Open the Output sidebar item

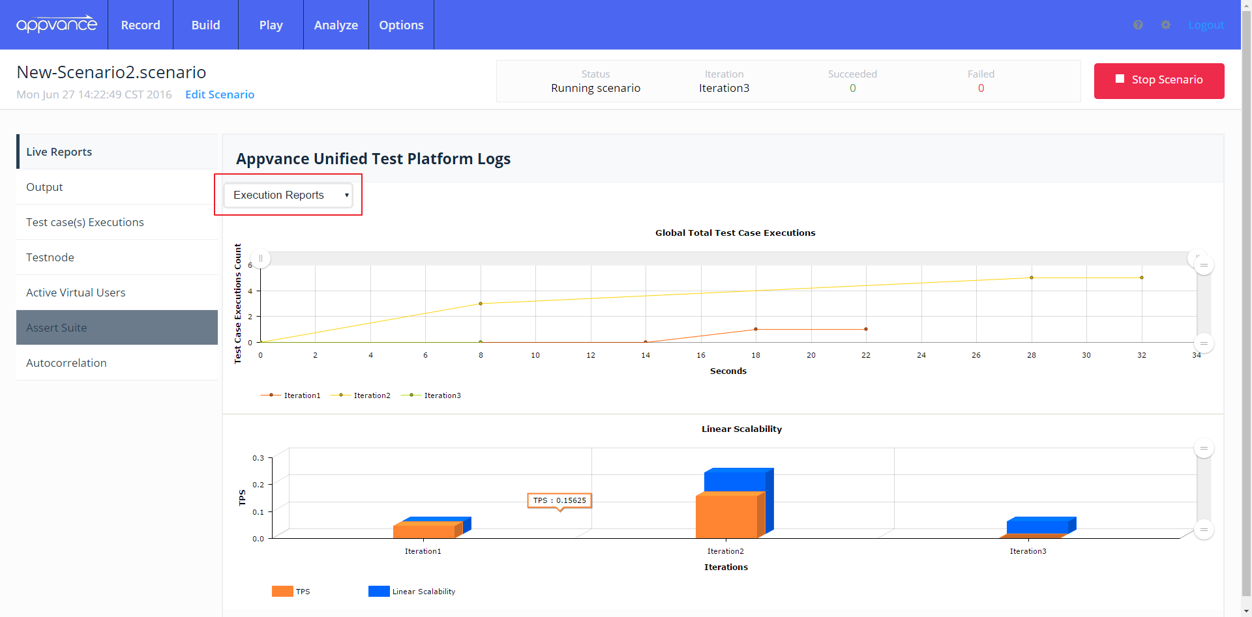click(117, 187)
